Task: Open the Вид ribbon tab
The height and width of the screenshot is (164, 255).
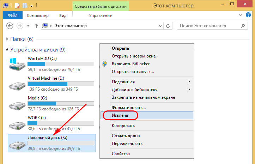Action: click(x=63, y=16)
